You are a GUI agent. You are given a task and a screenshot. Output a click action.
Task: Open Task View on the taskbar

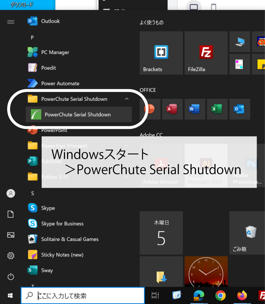click(155, 295)
